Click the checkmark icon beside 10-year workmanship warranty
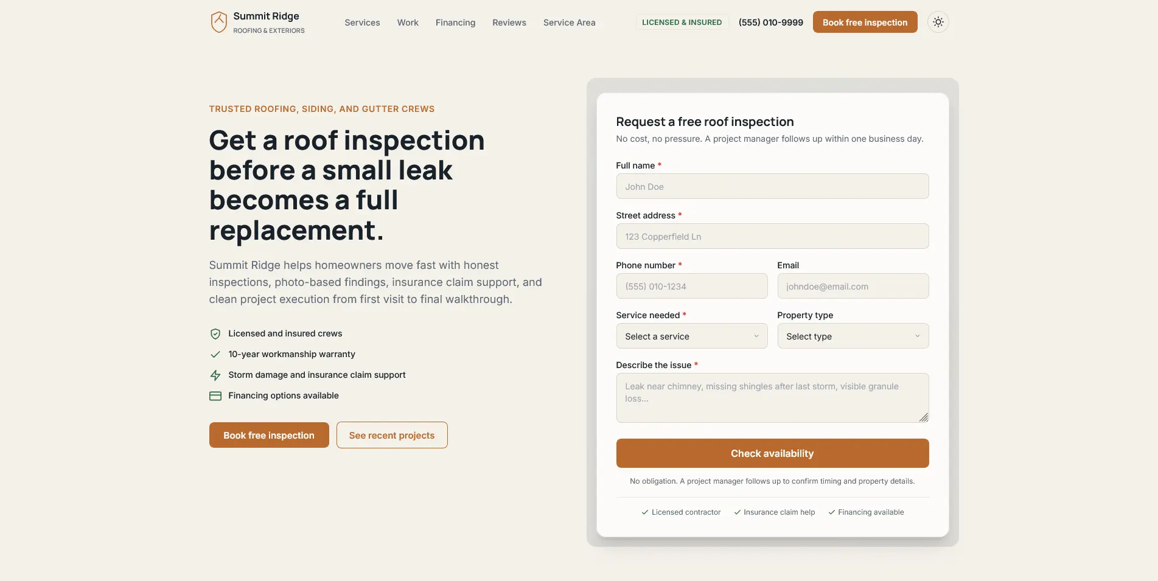 coord(215,355)
